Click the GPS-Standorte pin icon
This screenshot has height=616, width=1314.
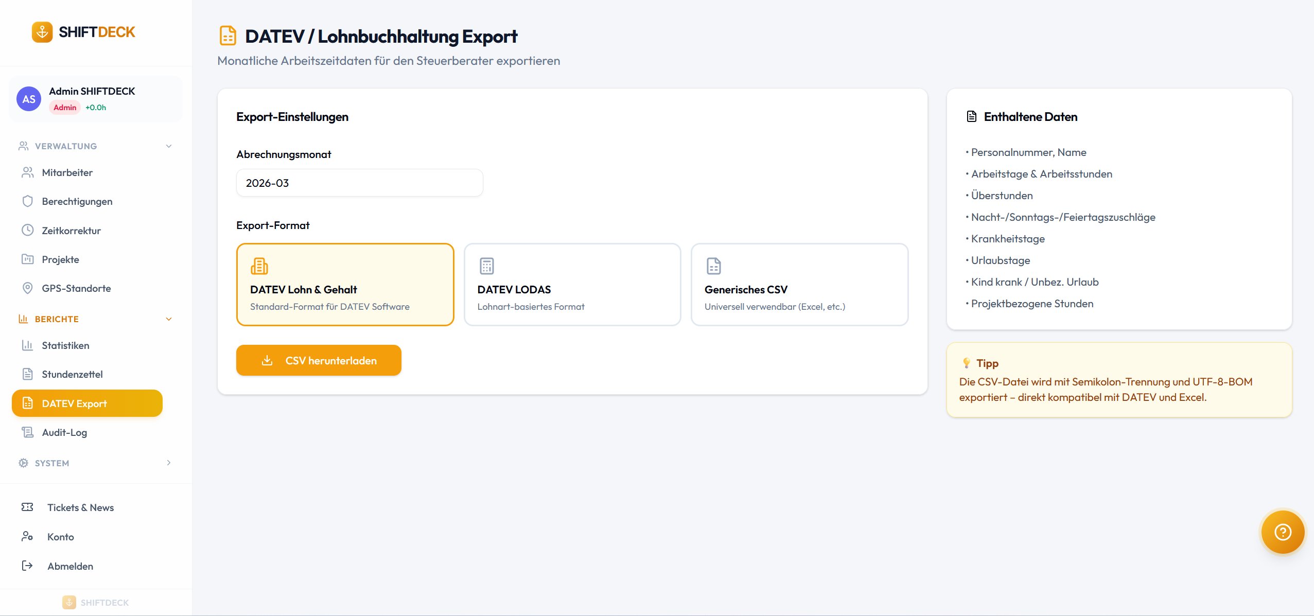(27, 288)
